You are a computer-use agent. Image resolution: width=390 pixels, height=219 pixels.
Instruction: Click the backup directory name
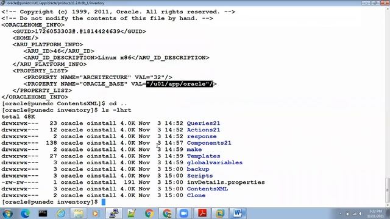coord(198,169)
